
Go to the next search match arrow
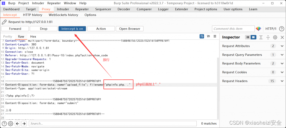tap(24, 124)
